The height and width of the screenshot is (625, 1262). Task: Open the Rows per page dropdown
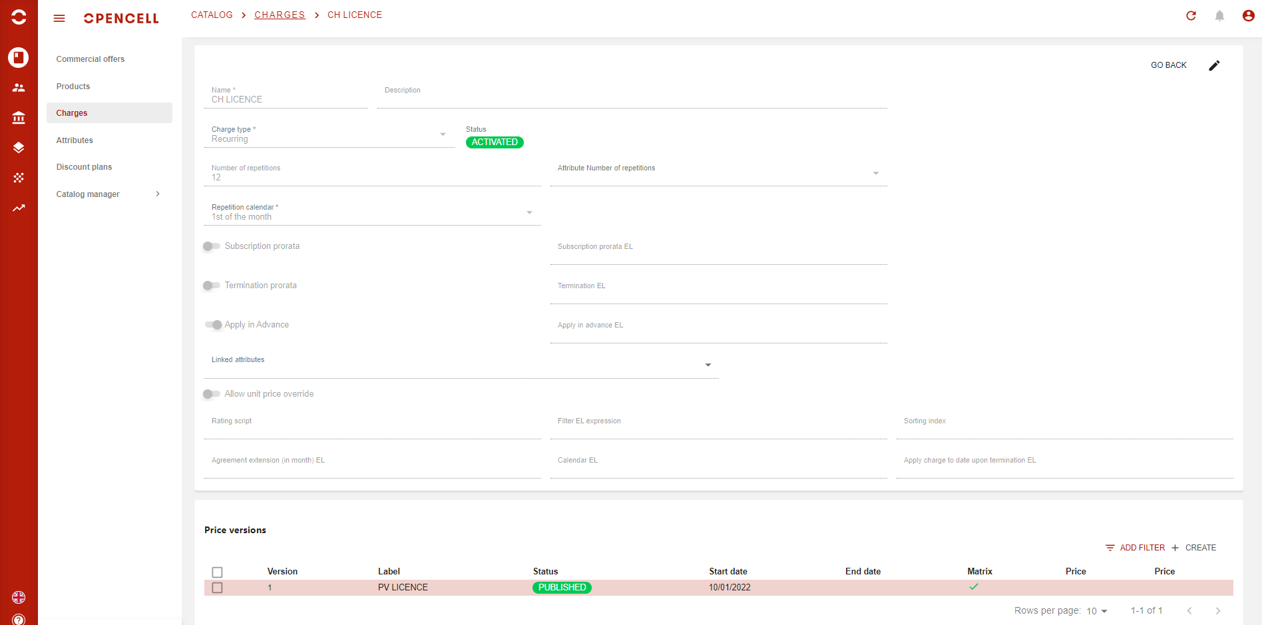1096,611
